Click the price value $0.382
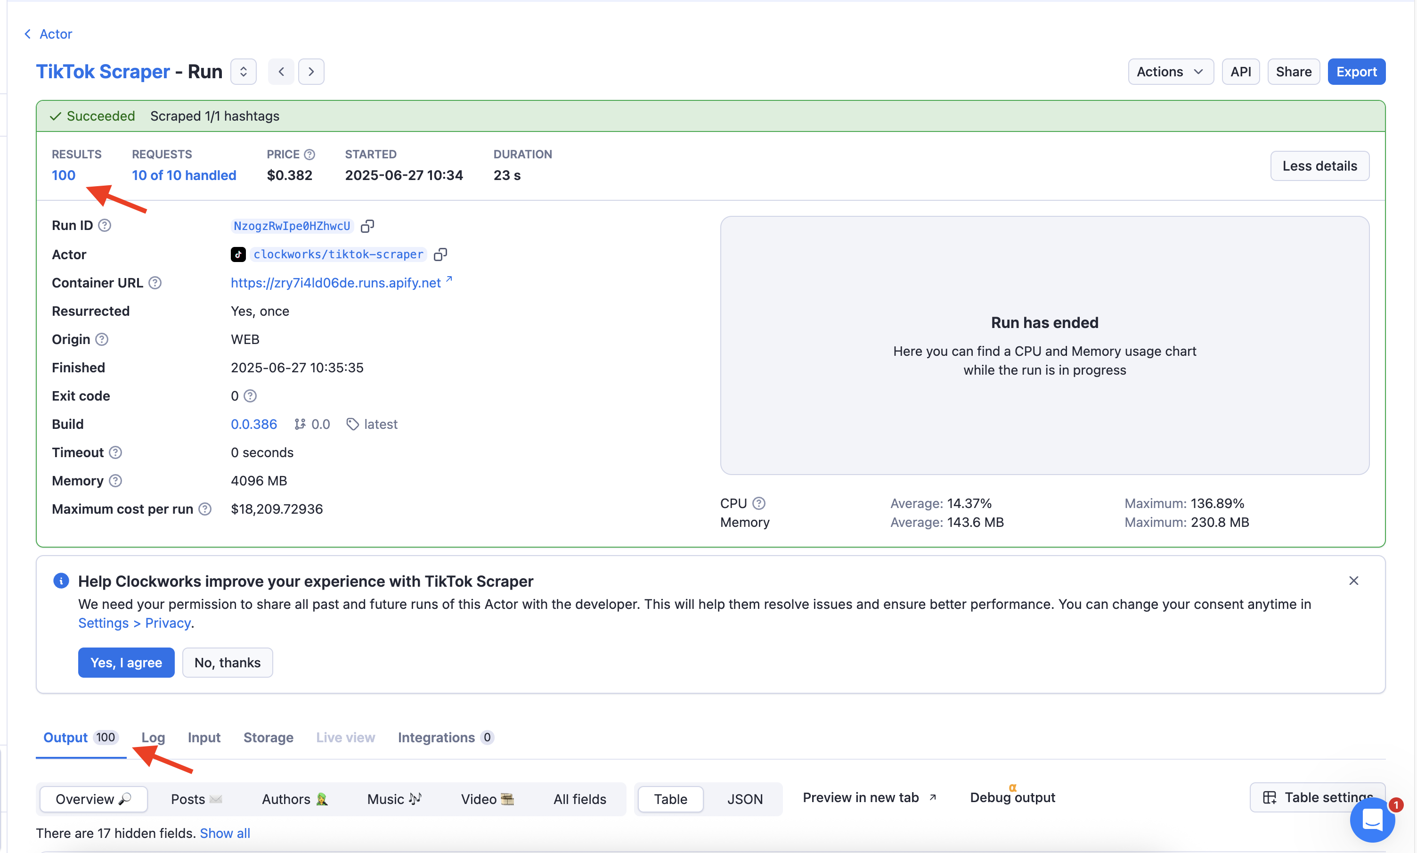This screenshot has height=853, width=1417. pos(290,175)
